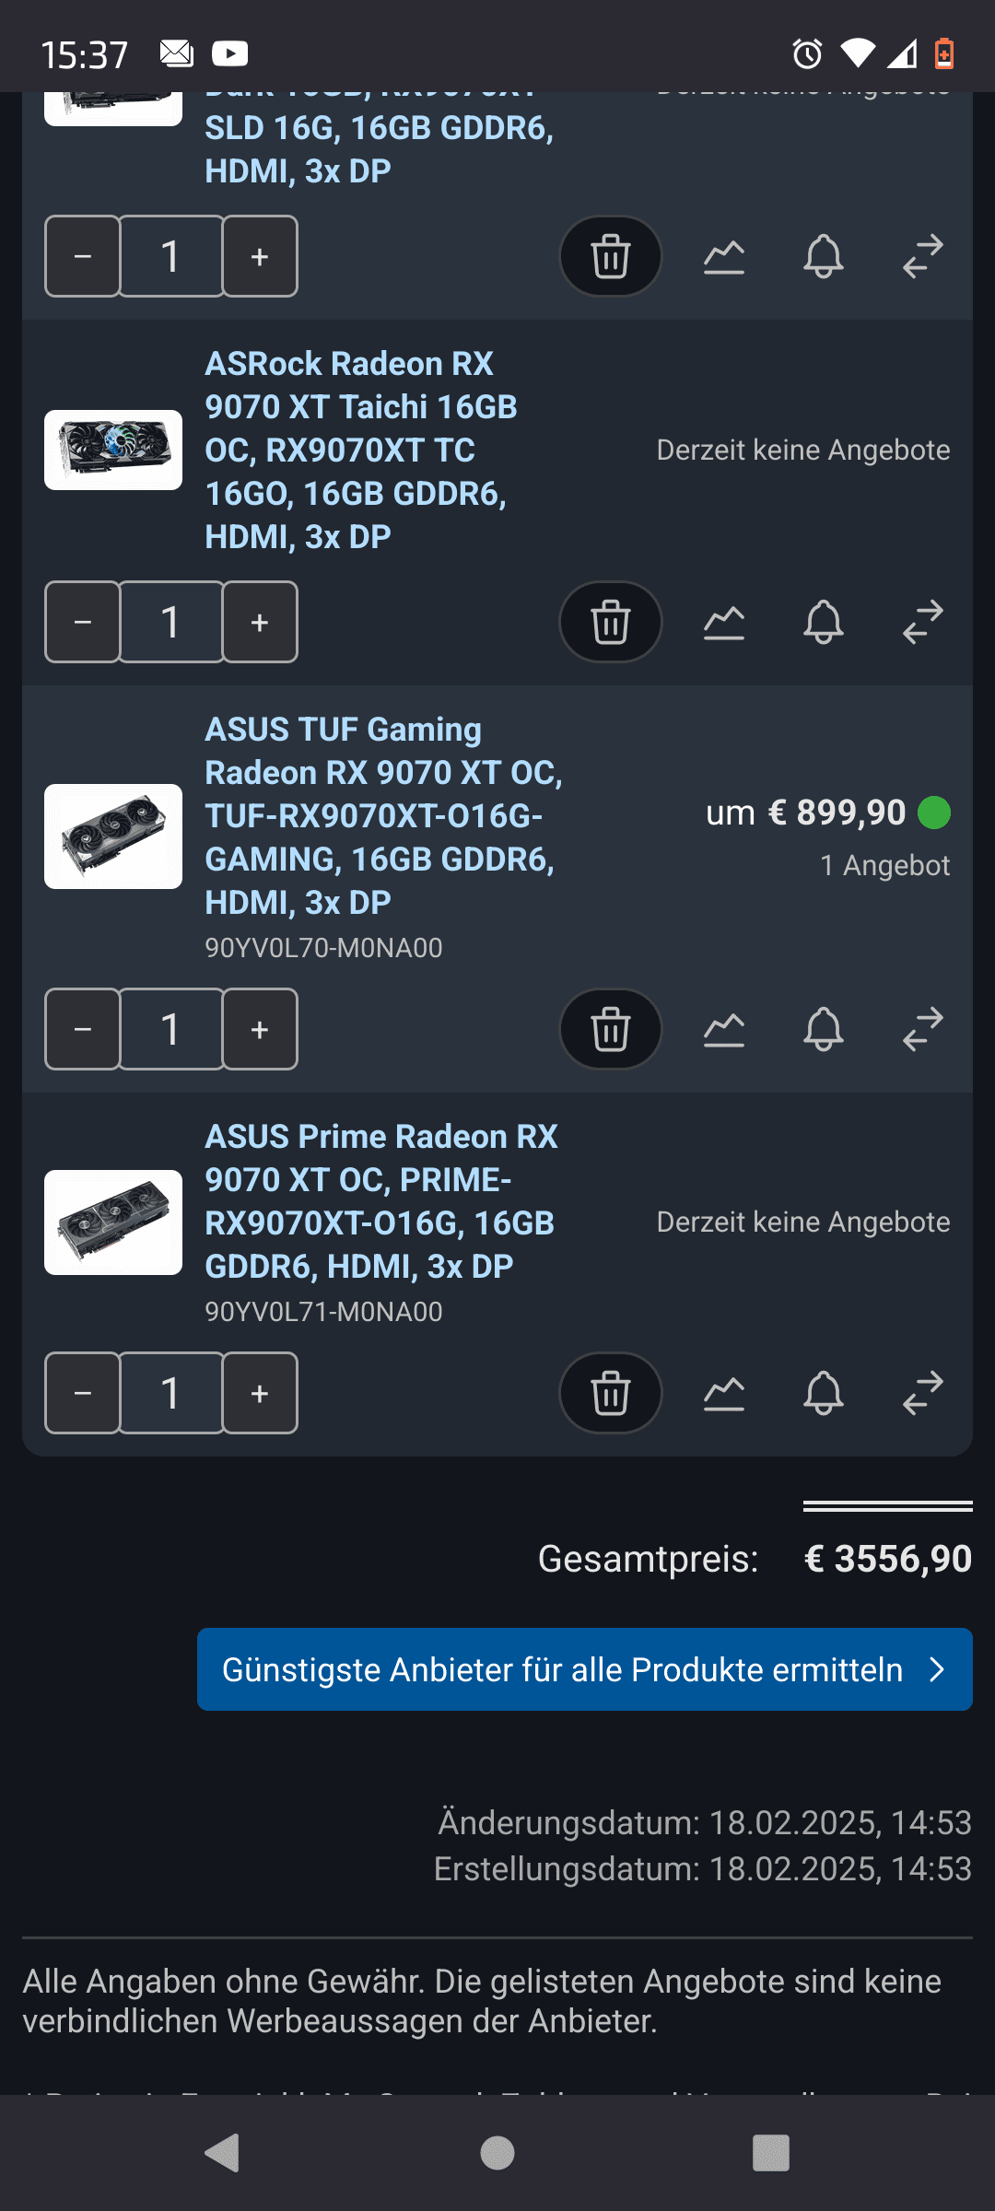Tap the ASRock Taichi product thumbnail
The image size is (995, 2211).
pos(113,450)
